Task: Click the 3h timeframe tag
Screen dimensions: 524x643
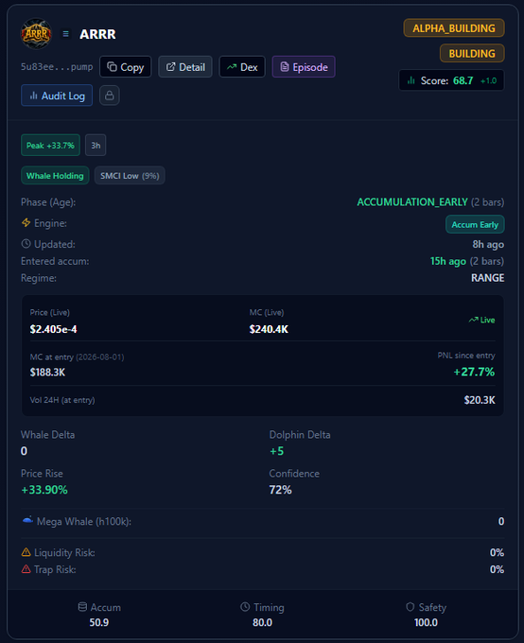Action: (x=96, y=146)
